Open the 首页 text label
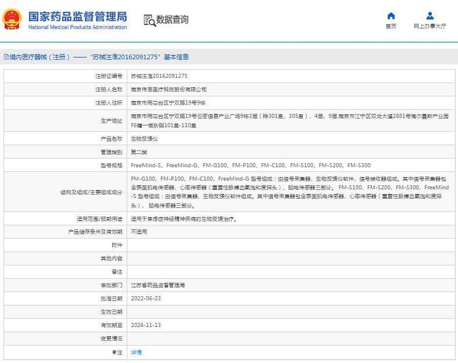Image resolution: width=458 pixels, height=363 pixels. [x=391, y=26]
